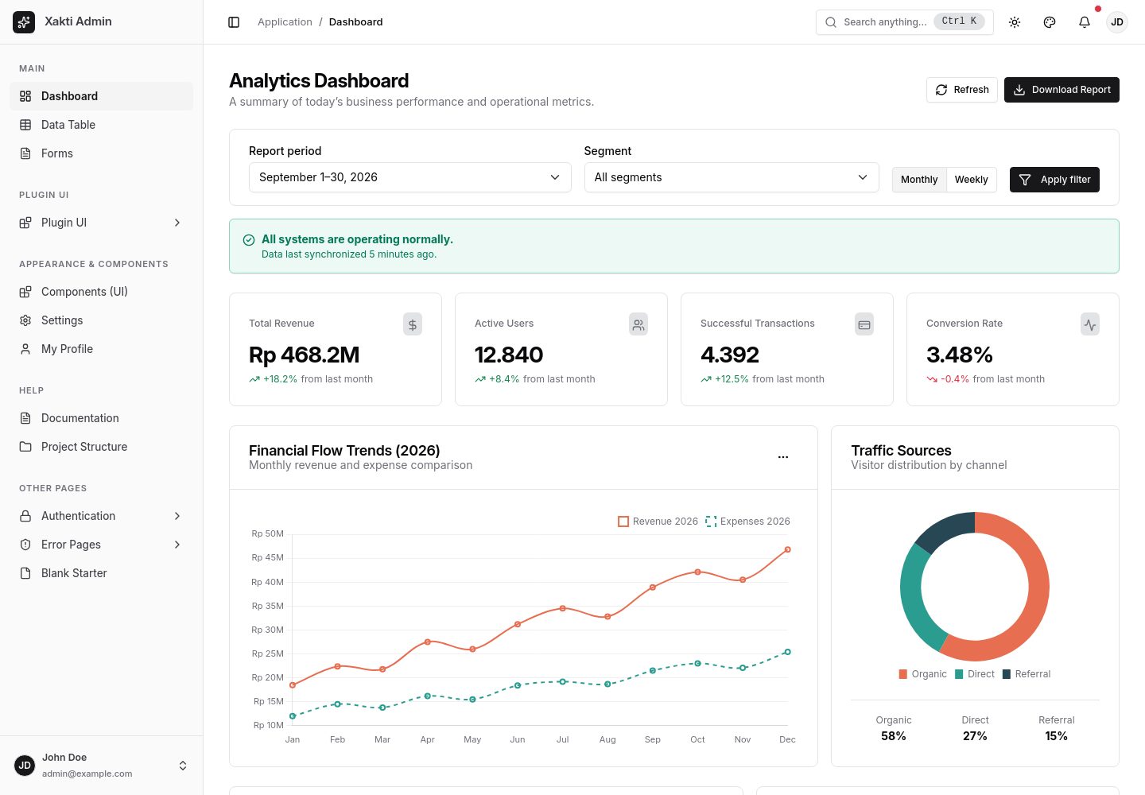This screenshot has width=1145, height=795.
Task: Click the Total Revenue dollar icon
Action: click(413, 324)
